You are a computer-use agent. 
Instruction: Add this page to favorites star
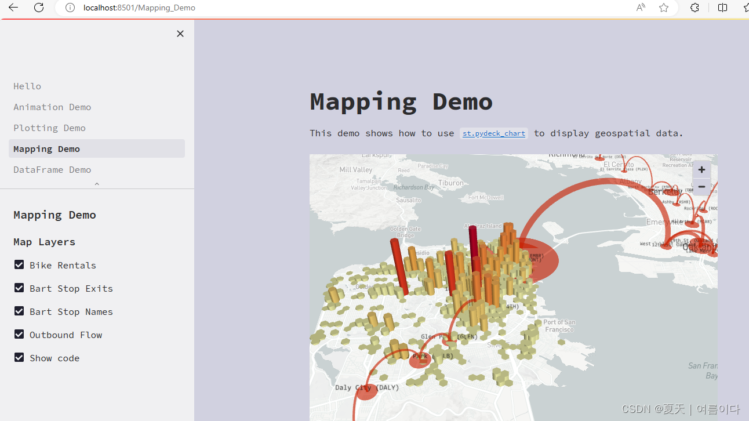664,8
